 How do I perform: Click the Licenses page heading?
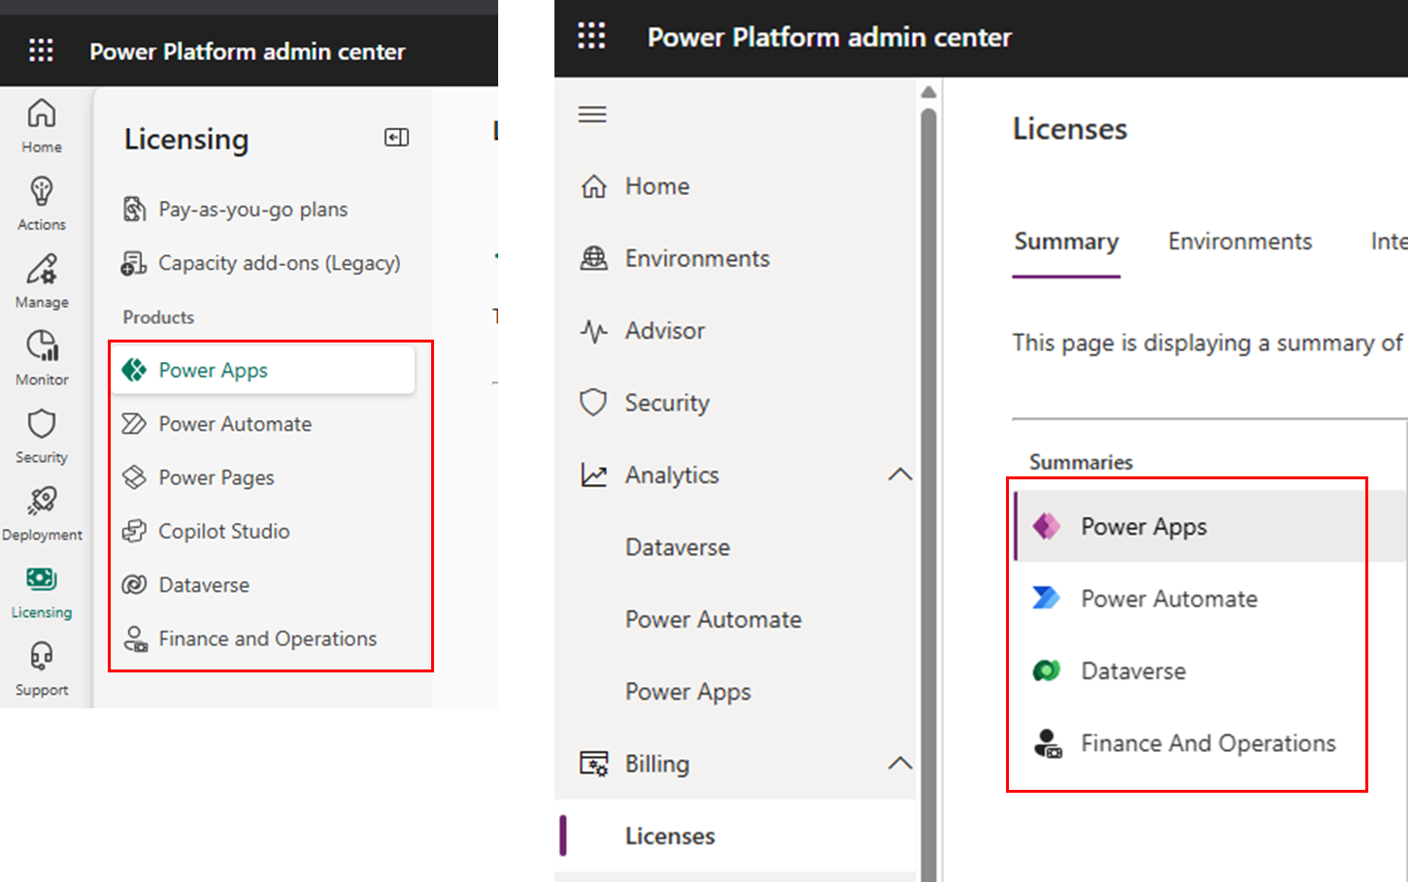(1070, 129)
